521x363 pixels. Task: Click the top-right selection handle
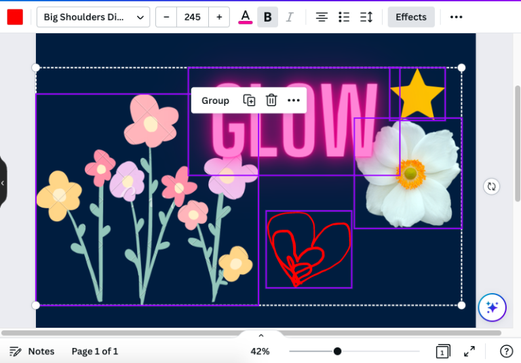(x=461, y=68)
